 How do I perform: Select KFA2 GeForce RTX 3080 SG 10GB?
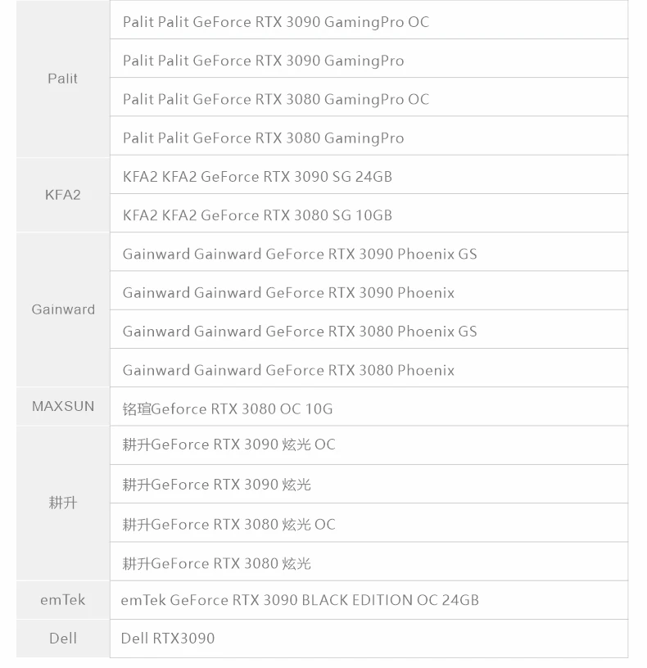[x=257, y=215]
